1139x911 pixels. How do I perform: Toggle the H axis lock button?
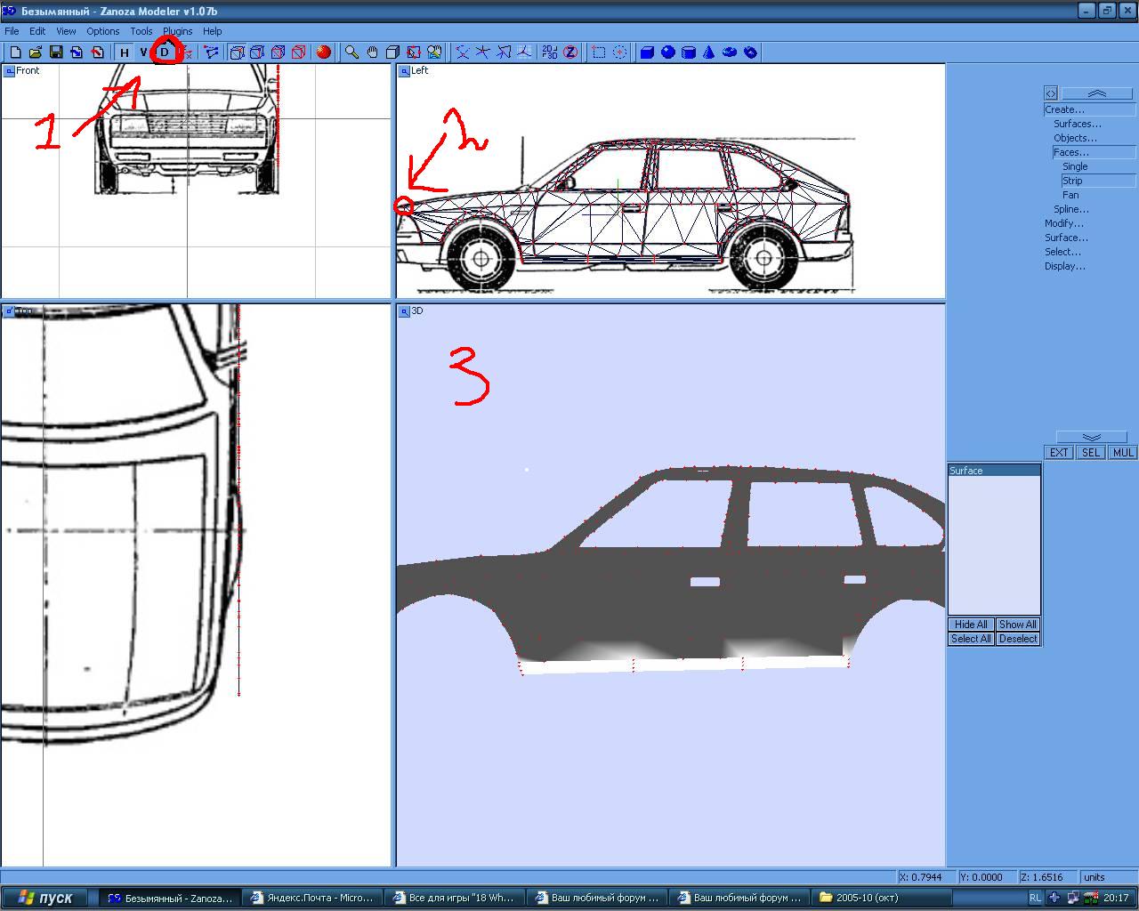pos(125,52)
